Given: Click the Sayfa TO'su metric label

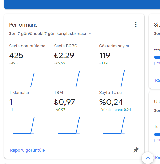Looking at the screenshot, I should click(x=110, y=93).
